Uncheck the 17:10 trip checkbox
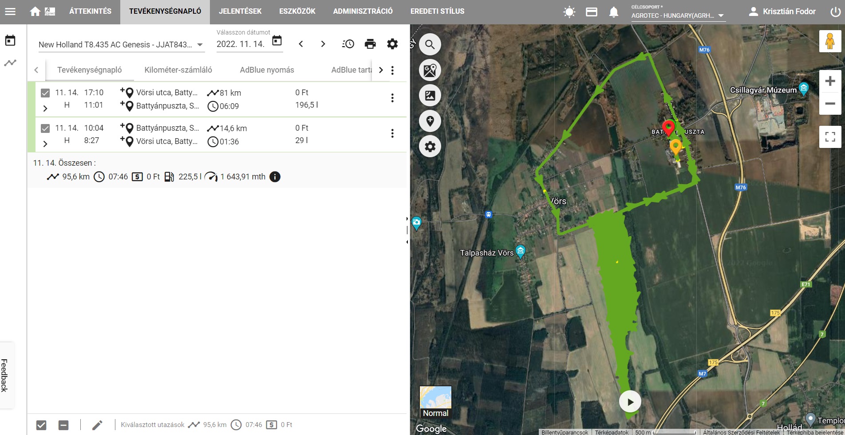 click(45, 93)
